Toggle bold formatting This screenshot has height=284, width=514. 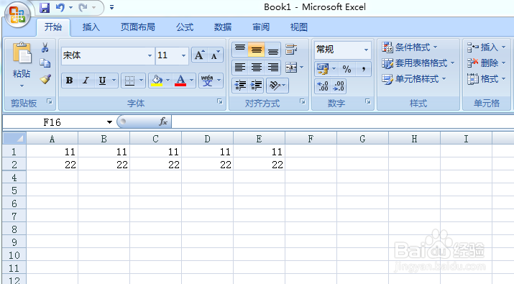point(69,81)
